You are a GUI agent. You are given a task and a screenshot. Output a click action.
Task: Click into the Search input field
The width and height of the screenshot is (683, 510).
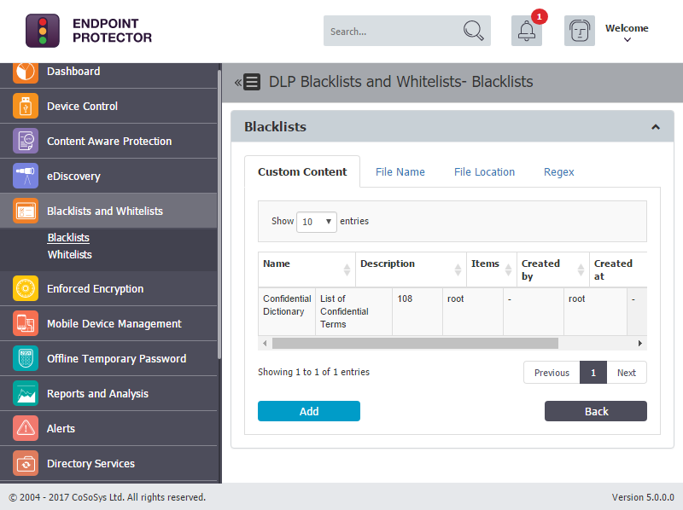[x=392, y=31]
